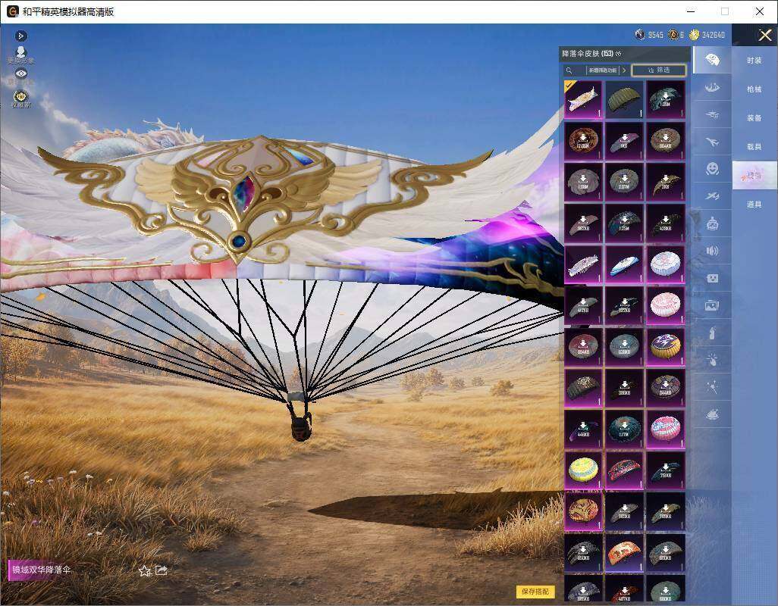Screen dimensions: 778x606
Task: Click the 9545 silver currency counter
Action: point(650,35)
